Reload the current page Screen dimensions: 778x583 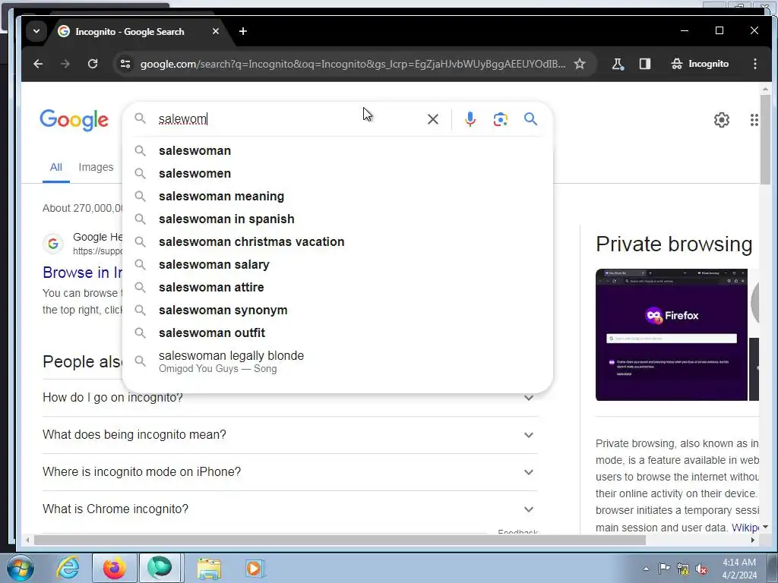(x=92, y=64)
